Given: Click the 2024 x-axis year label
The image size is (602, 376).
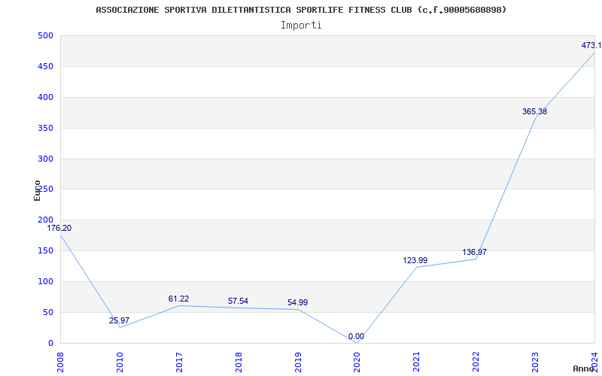Looking at the screenshot, I should click(x=594, y=362).
